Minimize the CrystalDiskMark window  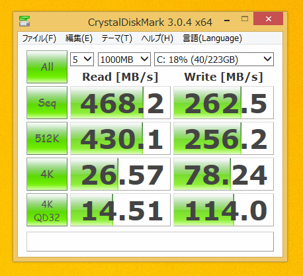[x=227, y=21]
